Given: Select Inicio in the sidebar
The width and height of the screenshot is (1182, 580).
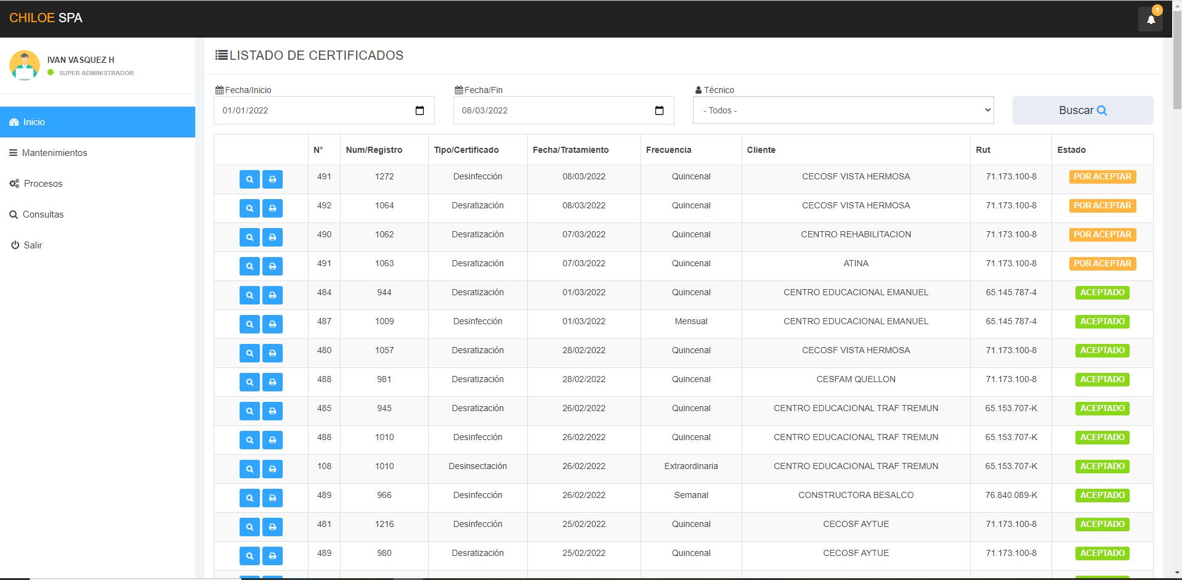Looking at the screenshot, I should point(34,122).
